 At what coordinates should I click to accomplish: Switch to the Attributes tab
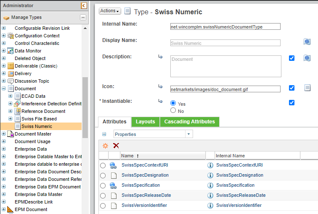pos(114,122)
